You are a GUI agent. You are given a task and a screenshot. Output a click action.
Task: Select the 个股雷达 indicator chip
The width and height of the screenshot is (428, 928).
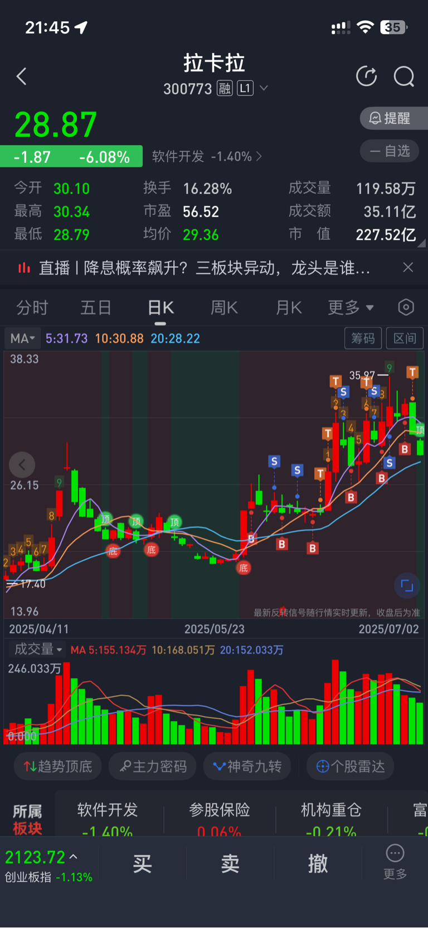[350, 766]
